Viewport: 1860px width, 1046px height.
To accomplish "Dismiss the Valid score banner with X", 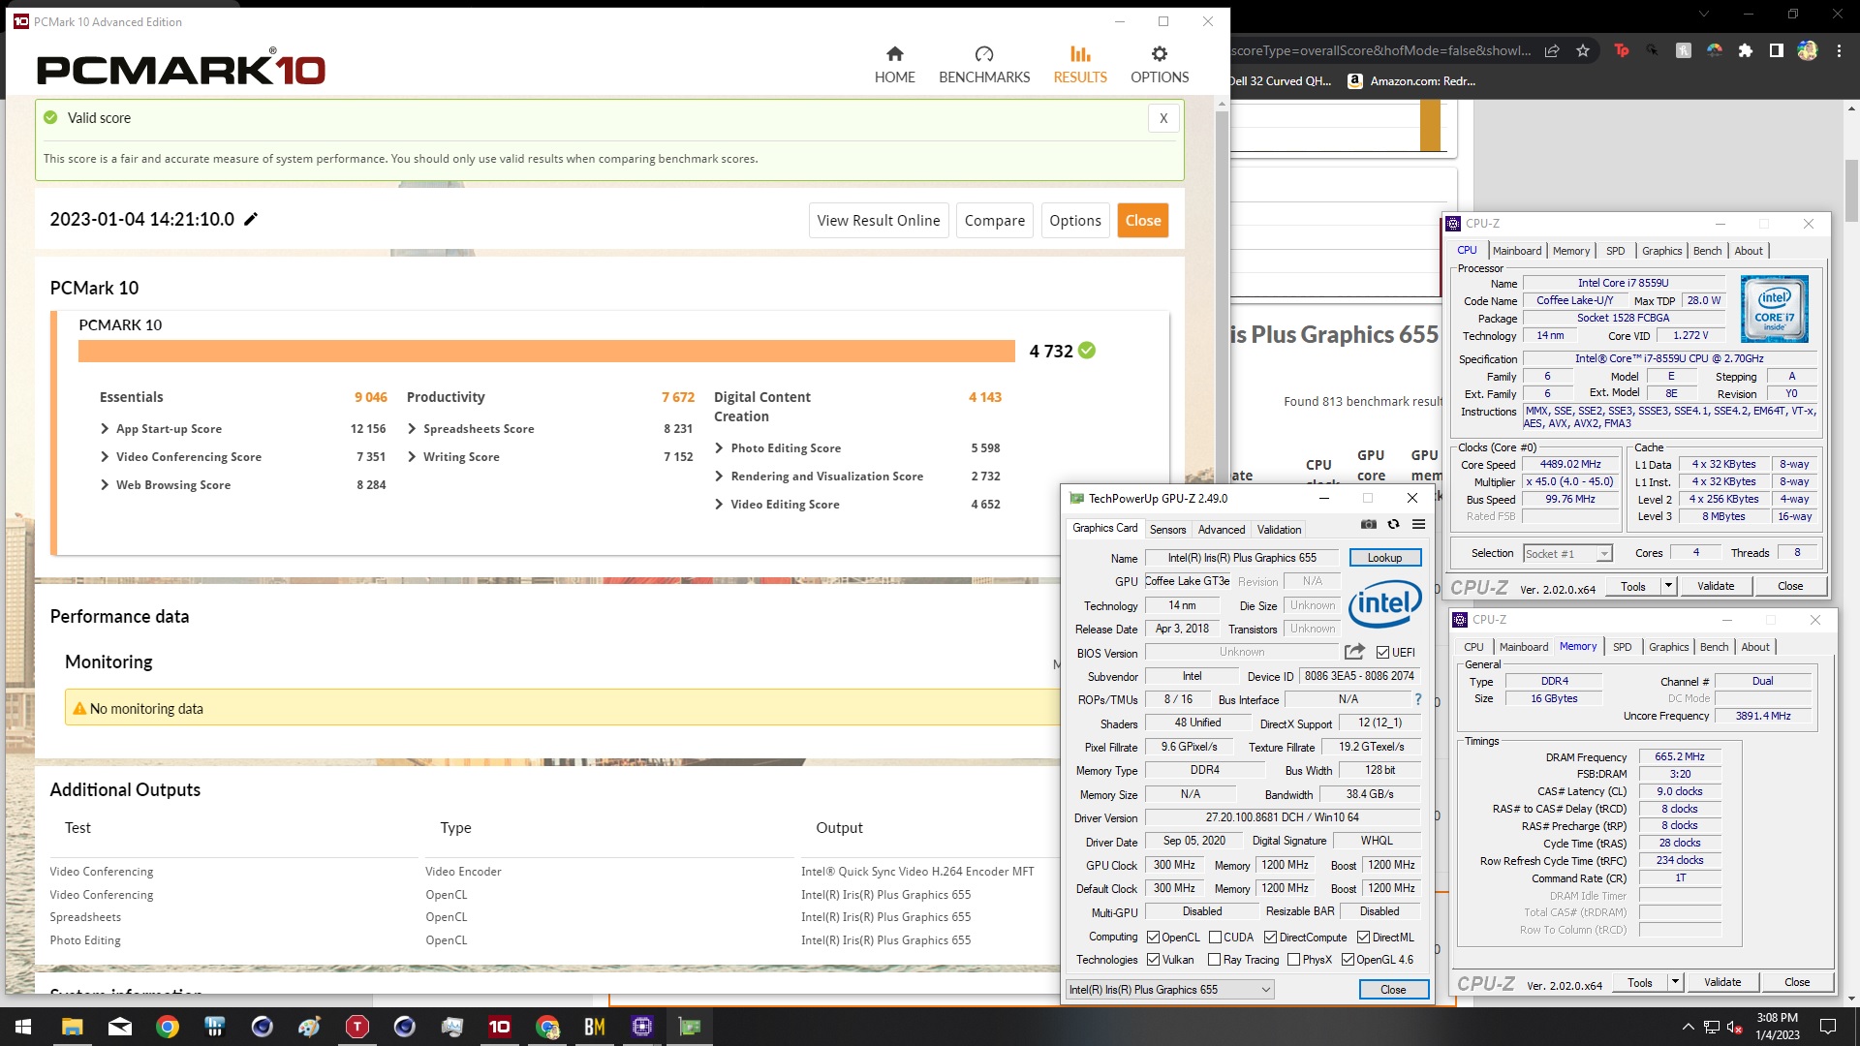I will pyautogui.click(x=1163, y=118).
